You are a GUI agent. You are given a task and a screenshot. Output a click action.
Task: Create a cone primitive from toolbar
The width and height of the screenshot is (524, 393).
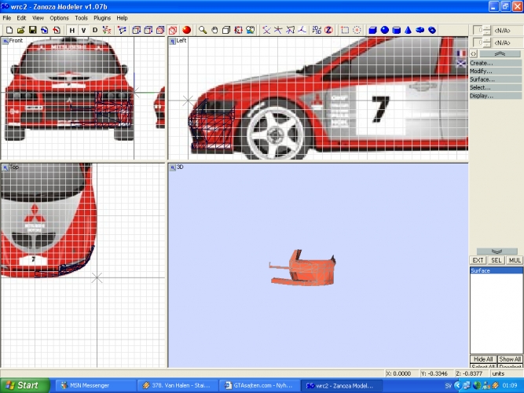409,30
